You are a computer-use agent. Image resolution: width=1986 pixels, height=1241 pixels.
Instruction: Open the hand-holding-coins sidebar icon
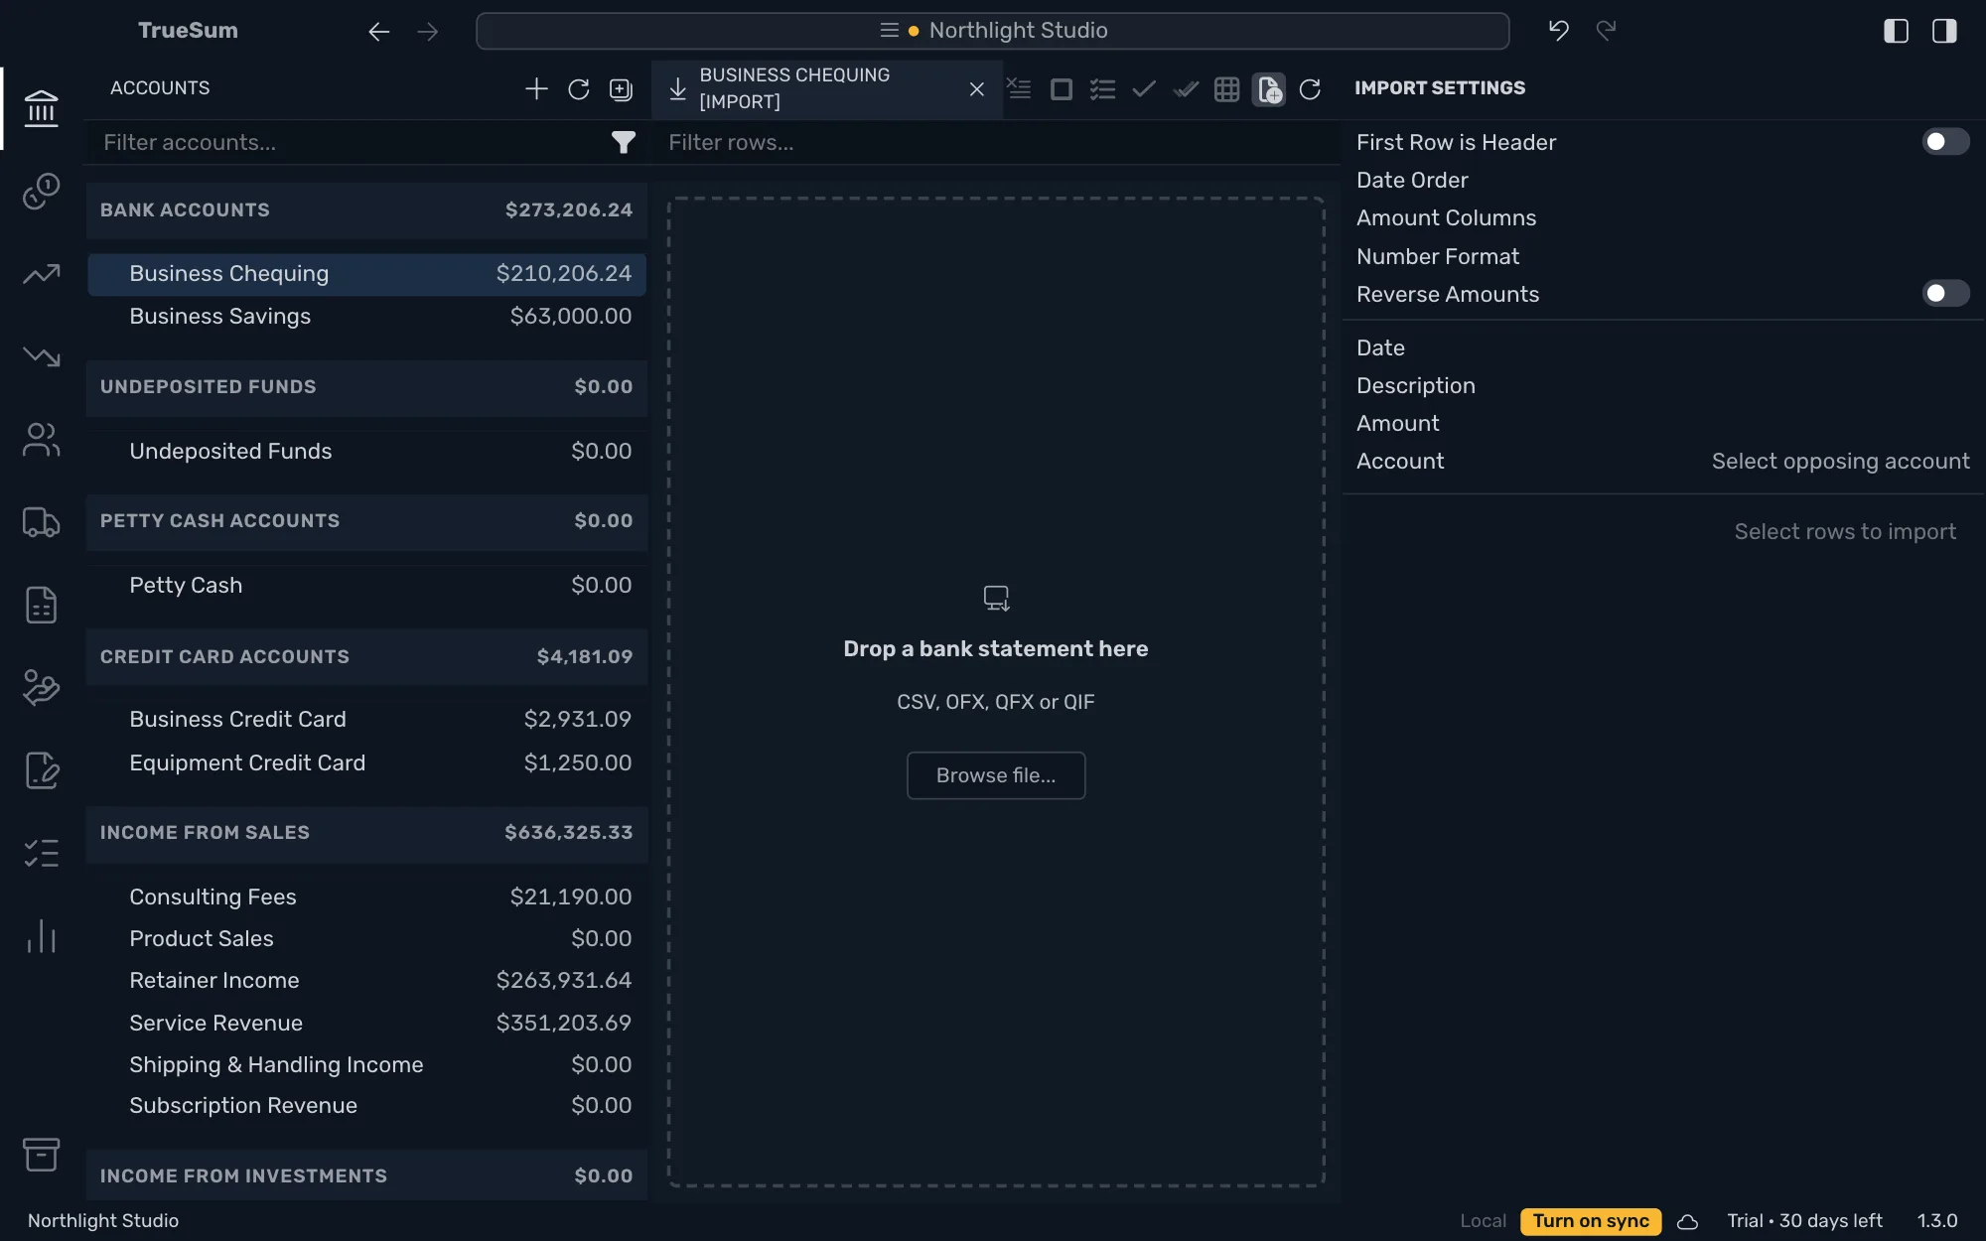click(41, 687)
